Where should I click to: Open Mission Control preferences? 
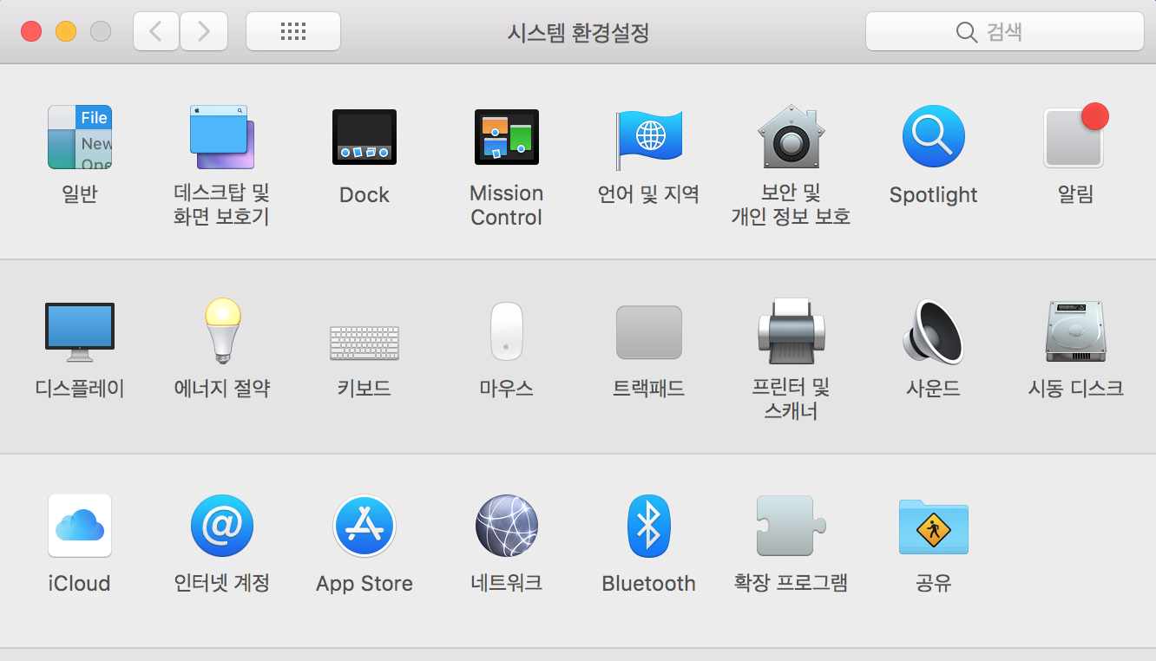tap(507, 137)
